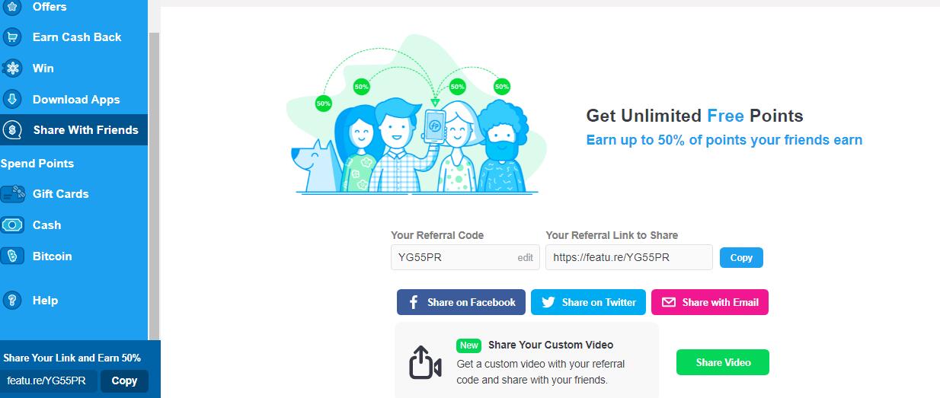Open Earn Cash Back cart icon

pos(12,37)
